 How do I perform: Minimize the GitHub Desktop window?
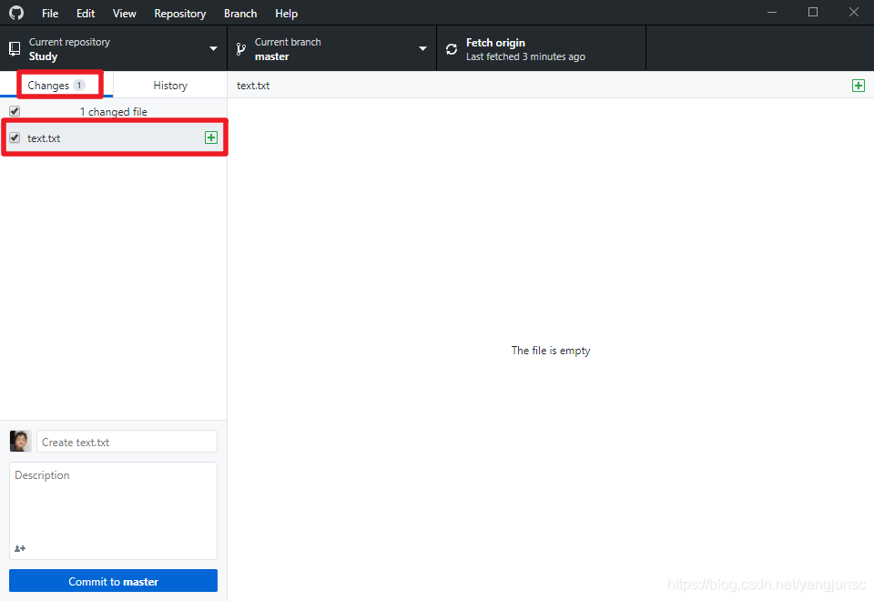(772, 12)
